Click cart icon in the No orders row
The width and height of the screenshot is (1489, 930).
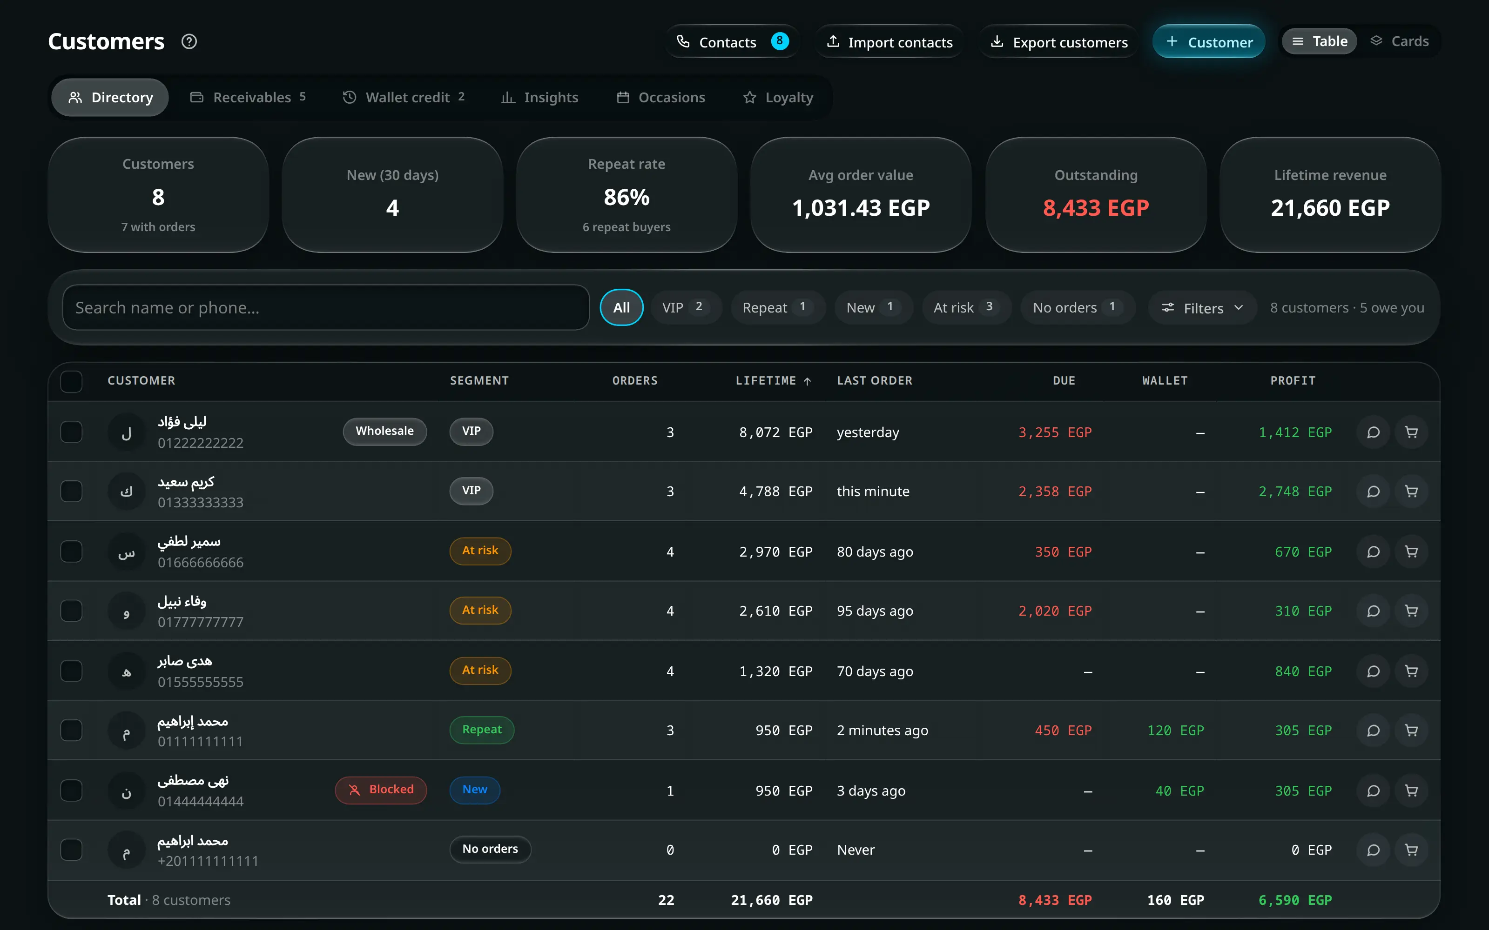(x=1411, y=850)
